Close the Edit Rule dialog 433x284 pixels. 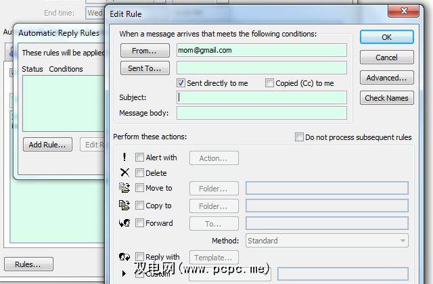pos(403,11)
